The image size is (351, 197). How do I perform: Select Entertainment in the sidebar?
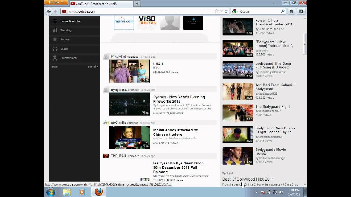click(x=74, y=58)
